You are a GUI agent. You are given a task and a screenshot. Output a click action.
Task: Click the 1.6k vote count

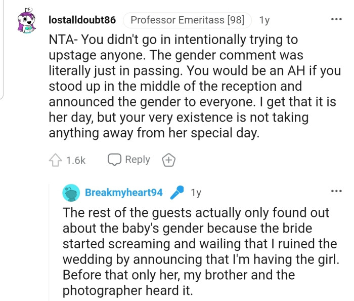[76, 160]
